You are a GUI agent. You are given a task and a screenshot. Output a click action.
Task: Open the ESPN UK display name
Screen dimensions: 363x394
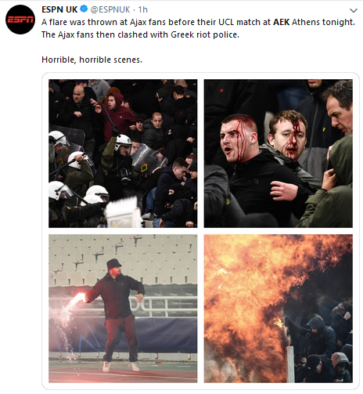pyautogui.click(x=59, y=9)
